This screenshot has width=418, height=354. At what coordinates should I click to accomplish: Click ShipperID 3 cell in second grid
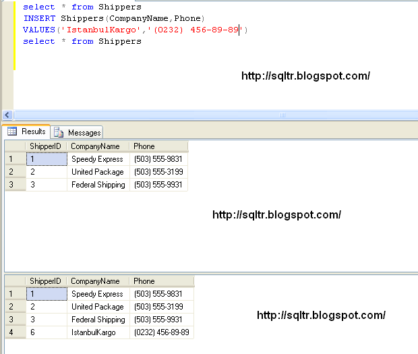click(47, 320)
